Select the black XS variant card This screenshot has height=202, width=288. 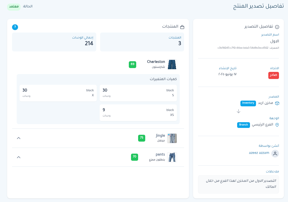(x=138, y=113)
